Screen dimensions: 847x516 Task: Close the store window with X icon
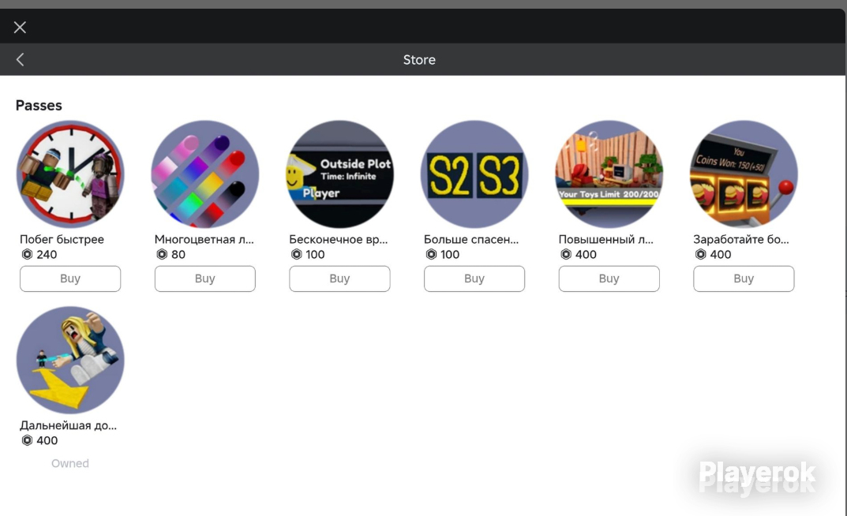tap(20, 28)
